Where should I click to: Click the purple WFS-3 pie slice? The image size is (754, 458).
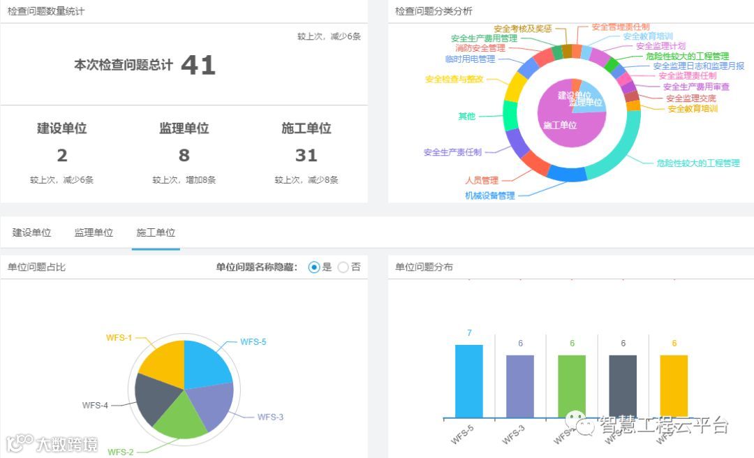[x=212, y=403]
